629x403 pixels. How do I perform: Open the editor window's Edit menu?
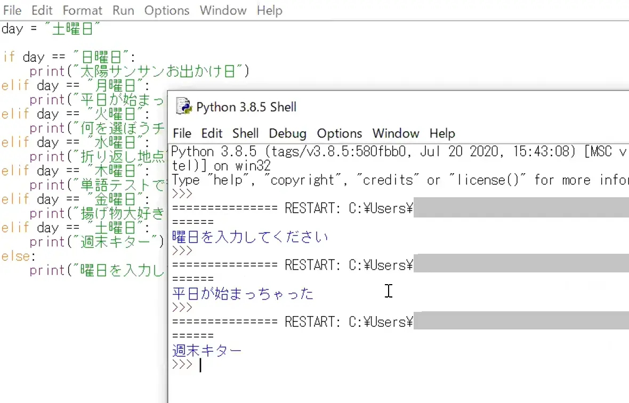click(42, 11)
